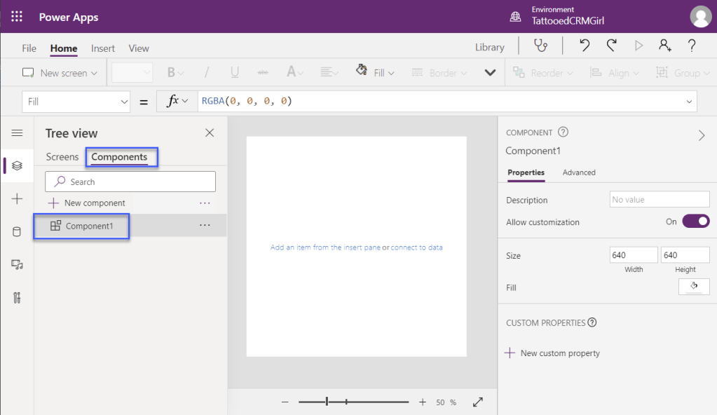
Task: Open the app launcher waffle icon
Action: pyautogui.click(x=17, y=17)
